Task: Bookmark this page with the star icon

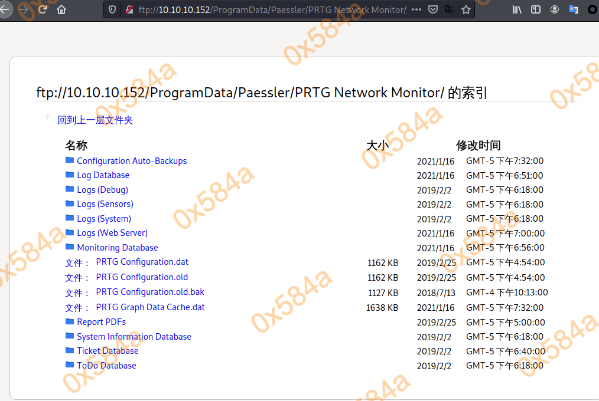Action: (x=466, y=9)
